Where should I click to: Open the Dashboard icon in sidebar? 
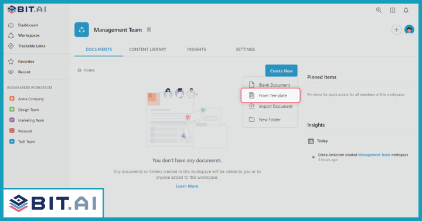point(11,25)
